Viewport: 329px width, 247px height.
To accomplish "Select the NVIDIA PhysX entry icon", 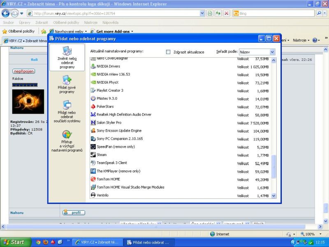I will pyautogui.click(x=93, y=82).
